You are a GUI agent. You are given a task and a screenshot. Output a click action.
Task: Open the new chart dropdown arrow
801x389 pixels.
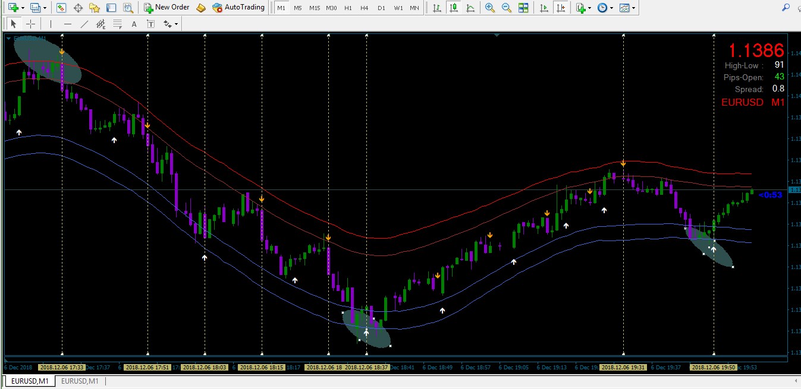(23, 8)
